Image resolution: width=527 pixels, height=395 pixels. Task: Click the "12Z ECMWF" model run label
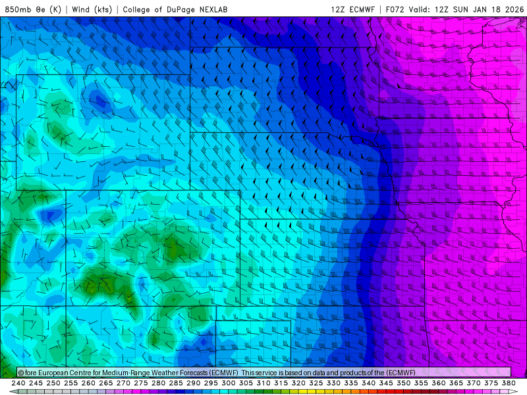pos(352,9)
